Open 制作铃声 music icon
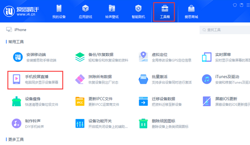The width and height of the screenshot is (250, 145). (x=17, y=123)
